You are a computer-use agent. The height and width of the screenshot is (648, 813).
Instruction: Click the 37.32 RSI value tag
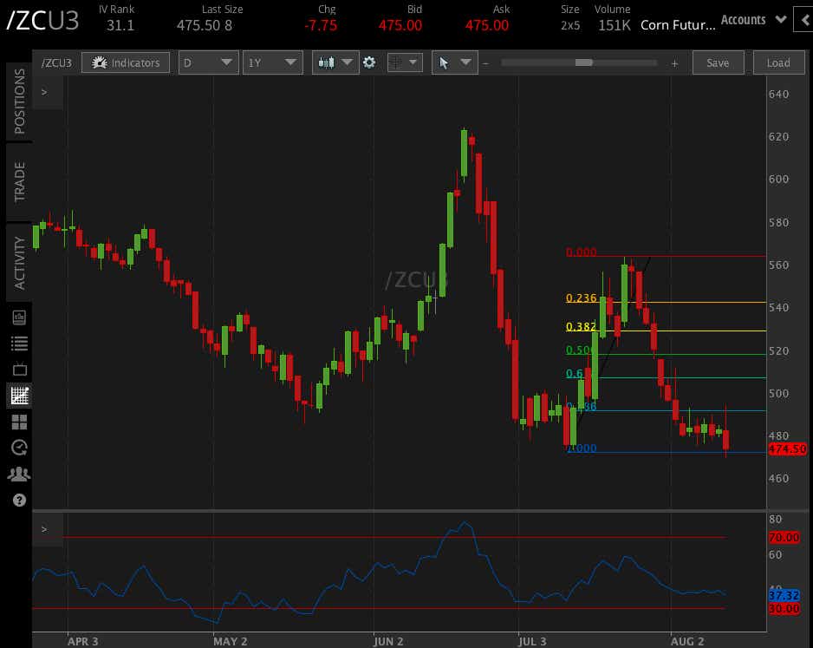784,595
